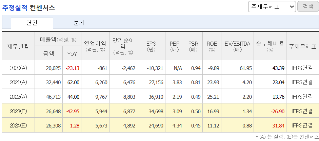
Task: Click 2022 PBR value 0.49
Action: pyautogui.click(x=196, y=97)
